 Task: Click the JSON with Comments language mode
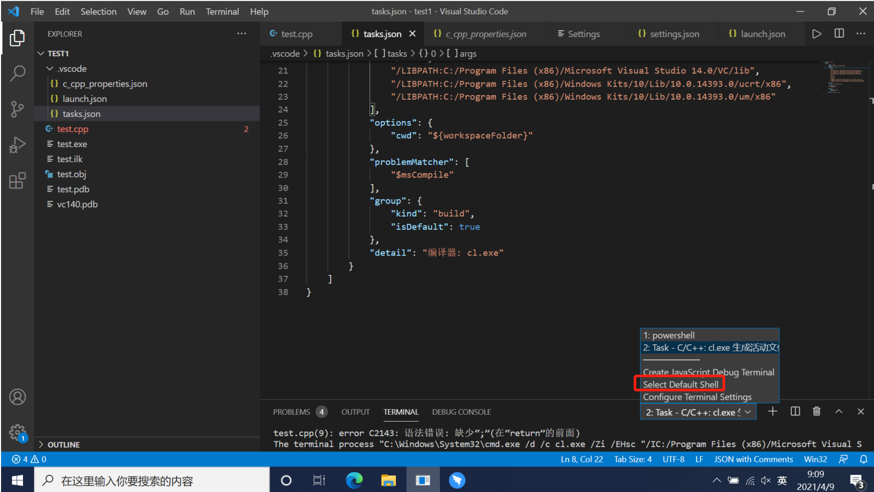click(x=753, y=459)
